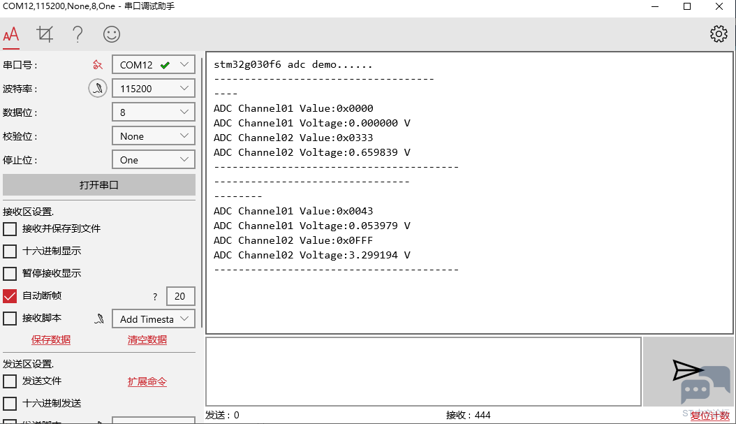The height and width of the screenshot is (424, 736).
Task: Click the custom baud rate pen icon
Action: pos(98,88)
